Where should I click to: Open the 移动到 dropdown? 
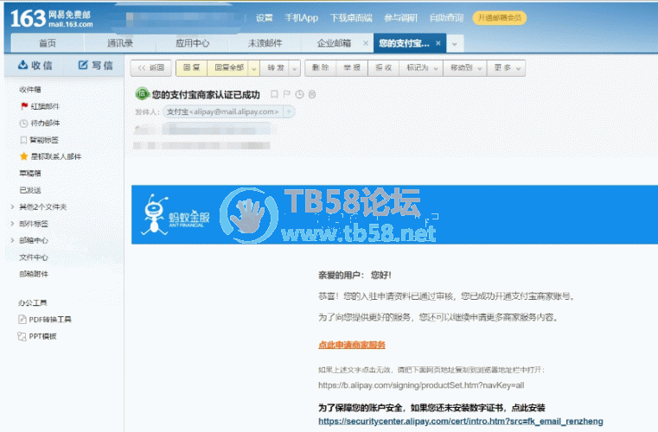pyautogui.click(x=465, y=68)
